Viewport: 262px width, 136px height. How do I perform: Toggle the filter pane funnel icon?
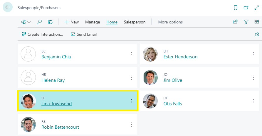coord(246,22)
